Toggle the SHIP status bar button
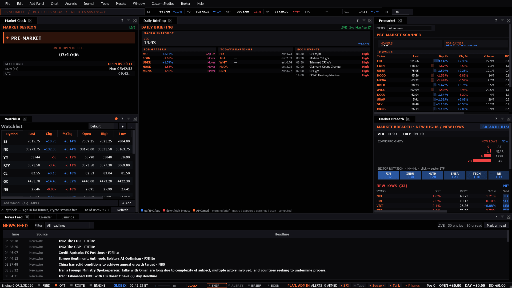 click(x=217, y=285)
